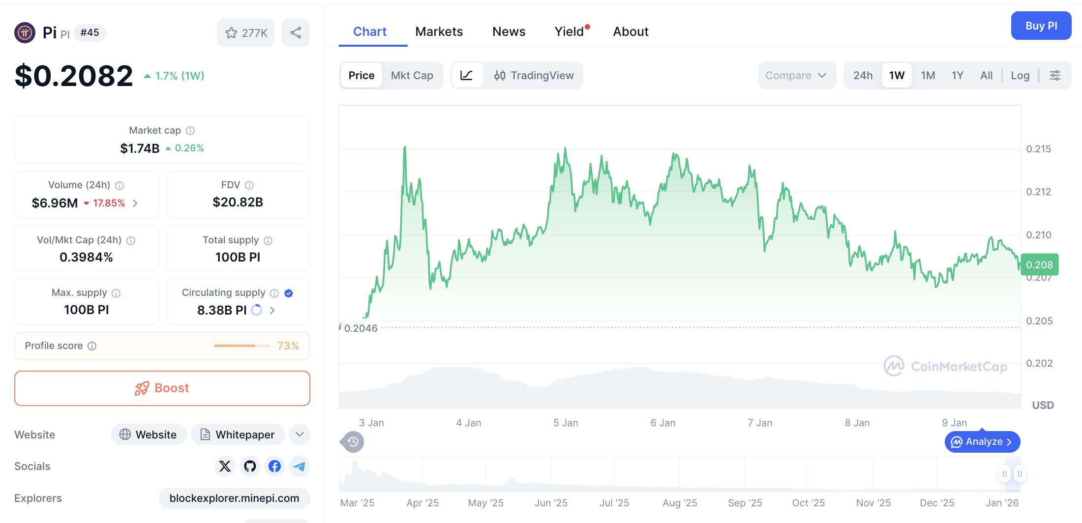Viewport: 1082px width, 523px height.
Task: Open the share icon next to watchlist
Action: click(x=296, y=32)
